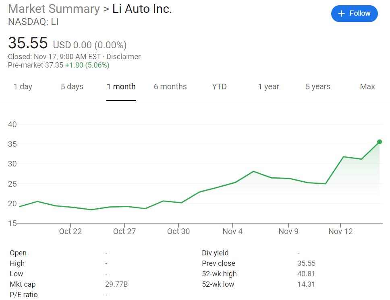
Task: Open the Disclaimer link
Action: point(124,57)
